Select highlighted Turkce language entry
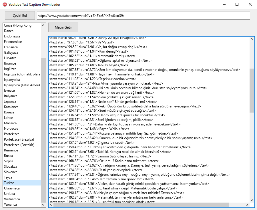The height and width of the screenshot is (210, 257). 22,183
